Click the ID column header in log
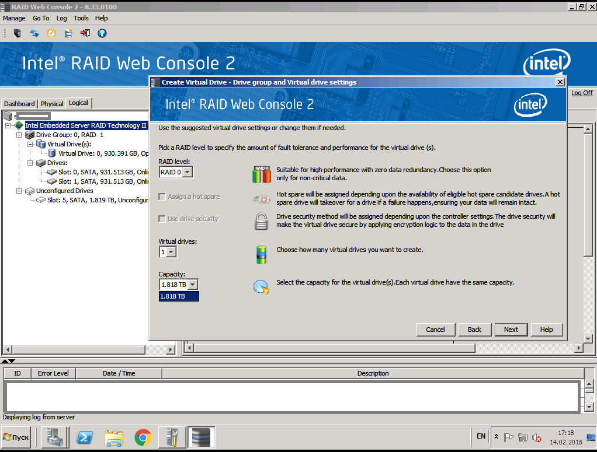The width and height of the screenshot is (597, 452). (x=18, y=374)
